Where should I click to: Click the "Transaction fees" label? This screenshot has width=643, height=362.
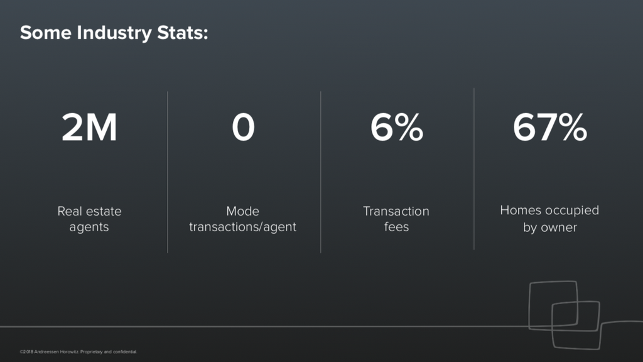(396, 219)
